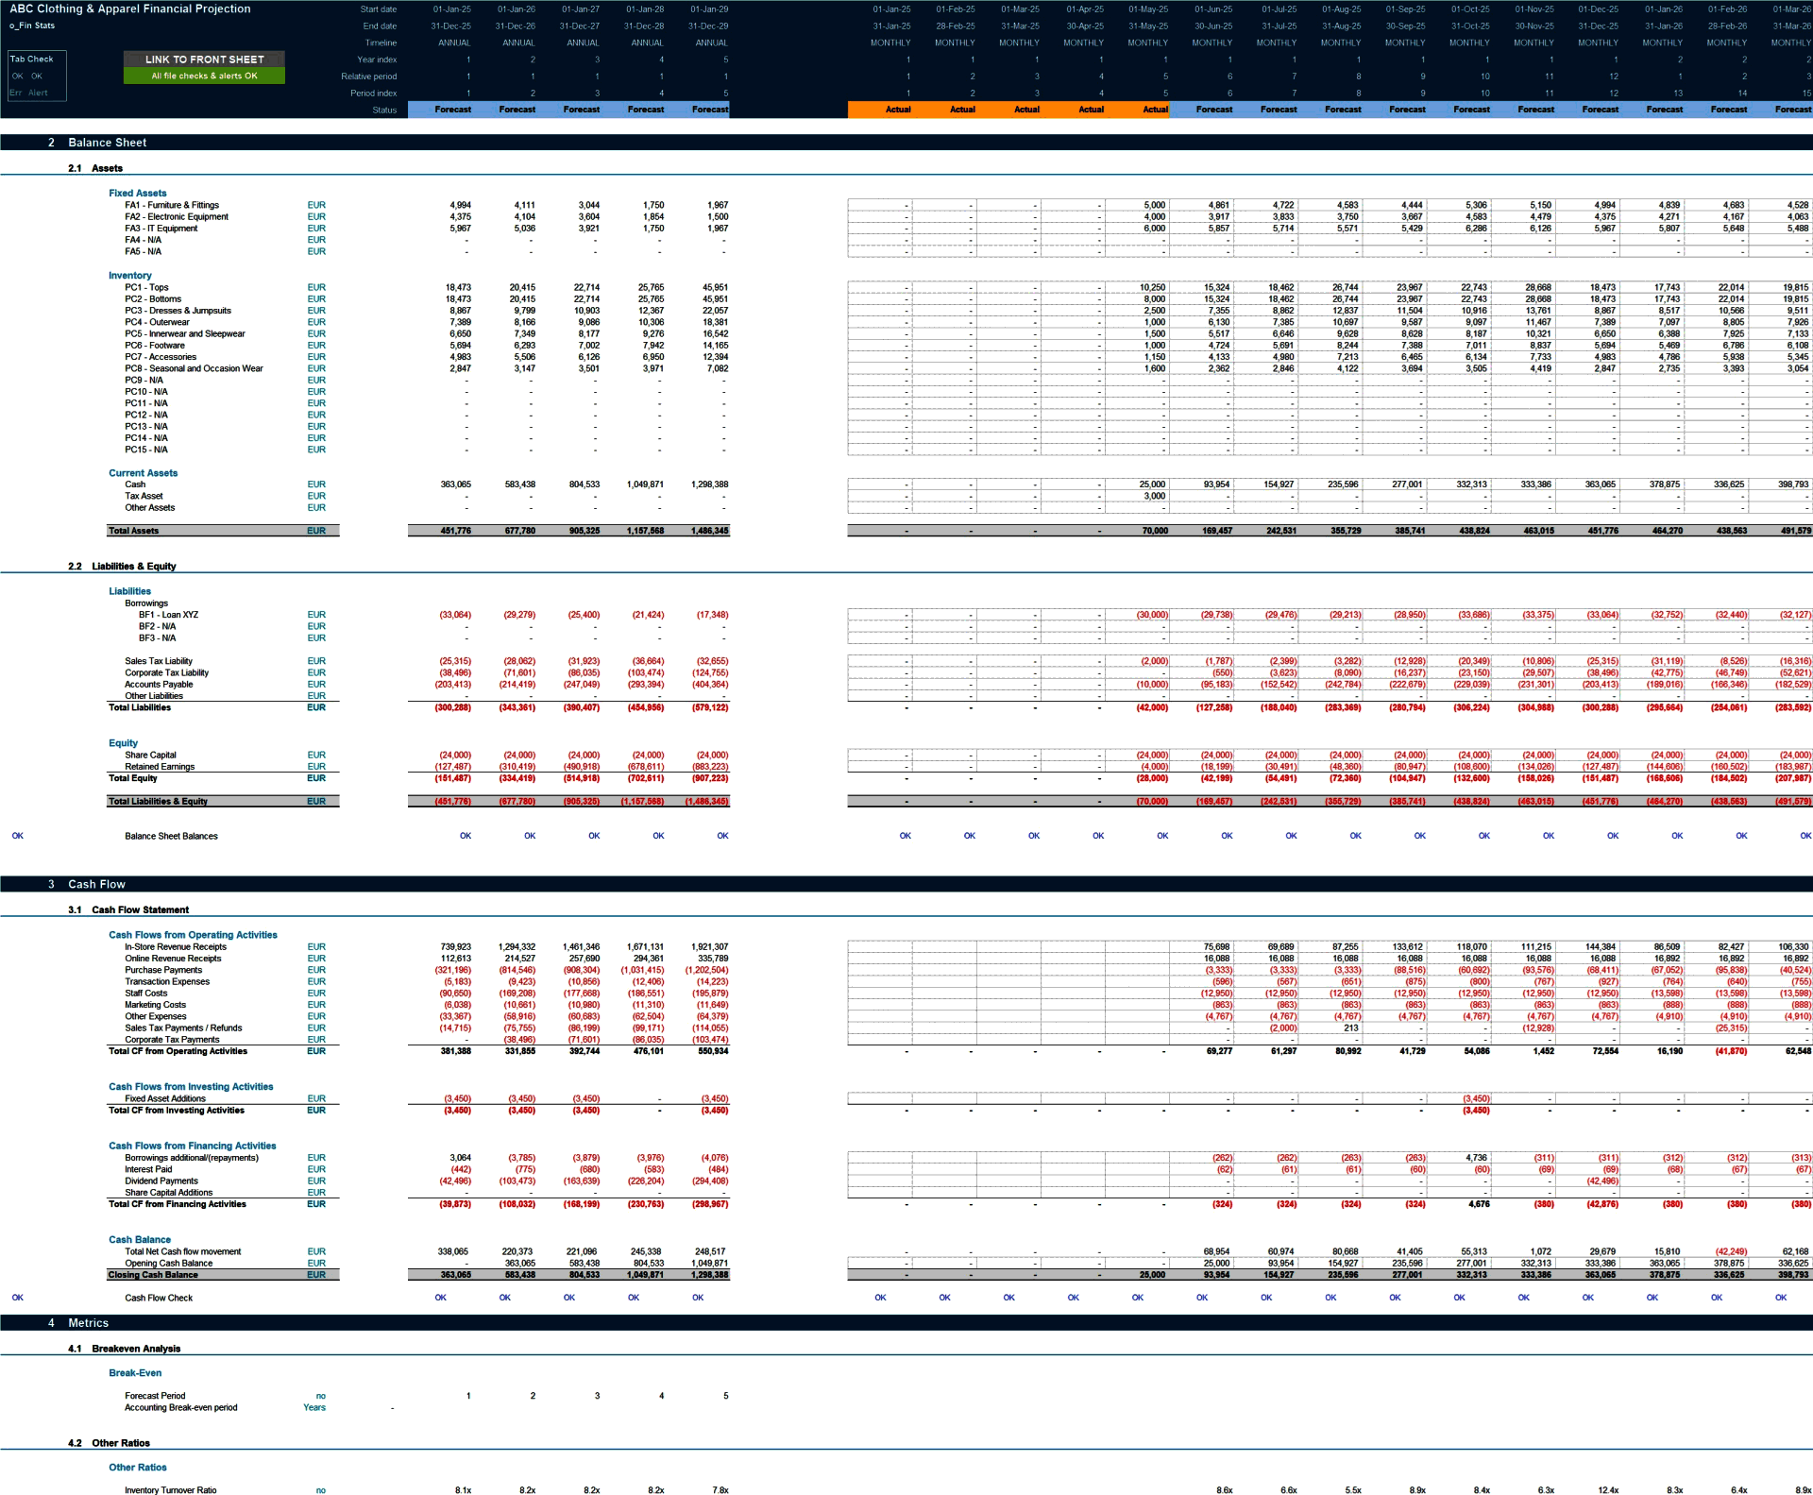Click the 'Retained Earnings' row label
Image resolution: width=1813 pixels, height=1495 pixels.
160,767
